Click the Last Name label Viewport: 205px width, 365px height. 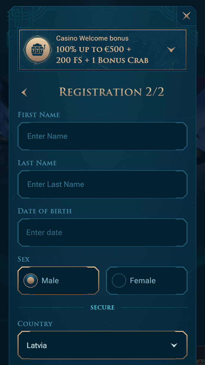point(37,163)
